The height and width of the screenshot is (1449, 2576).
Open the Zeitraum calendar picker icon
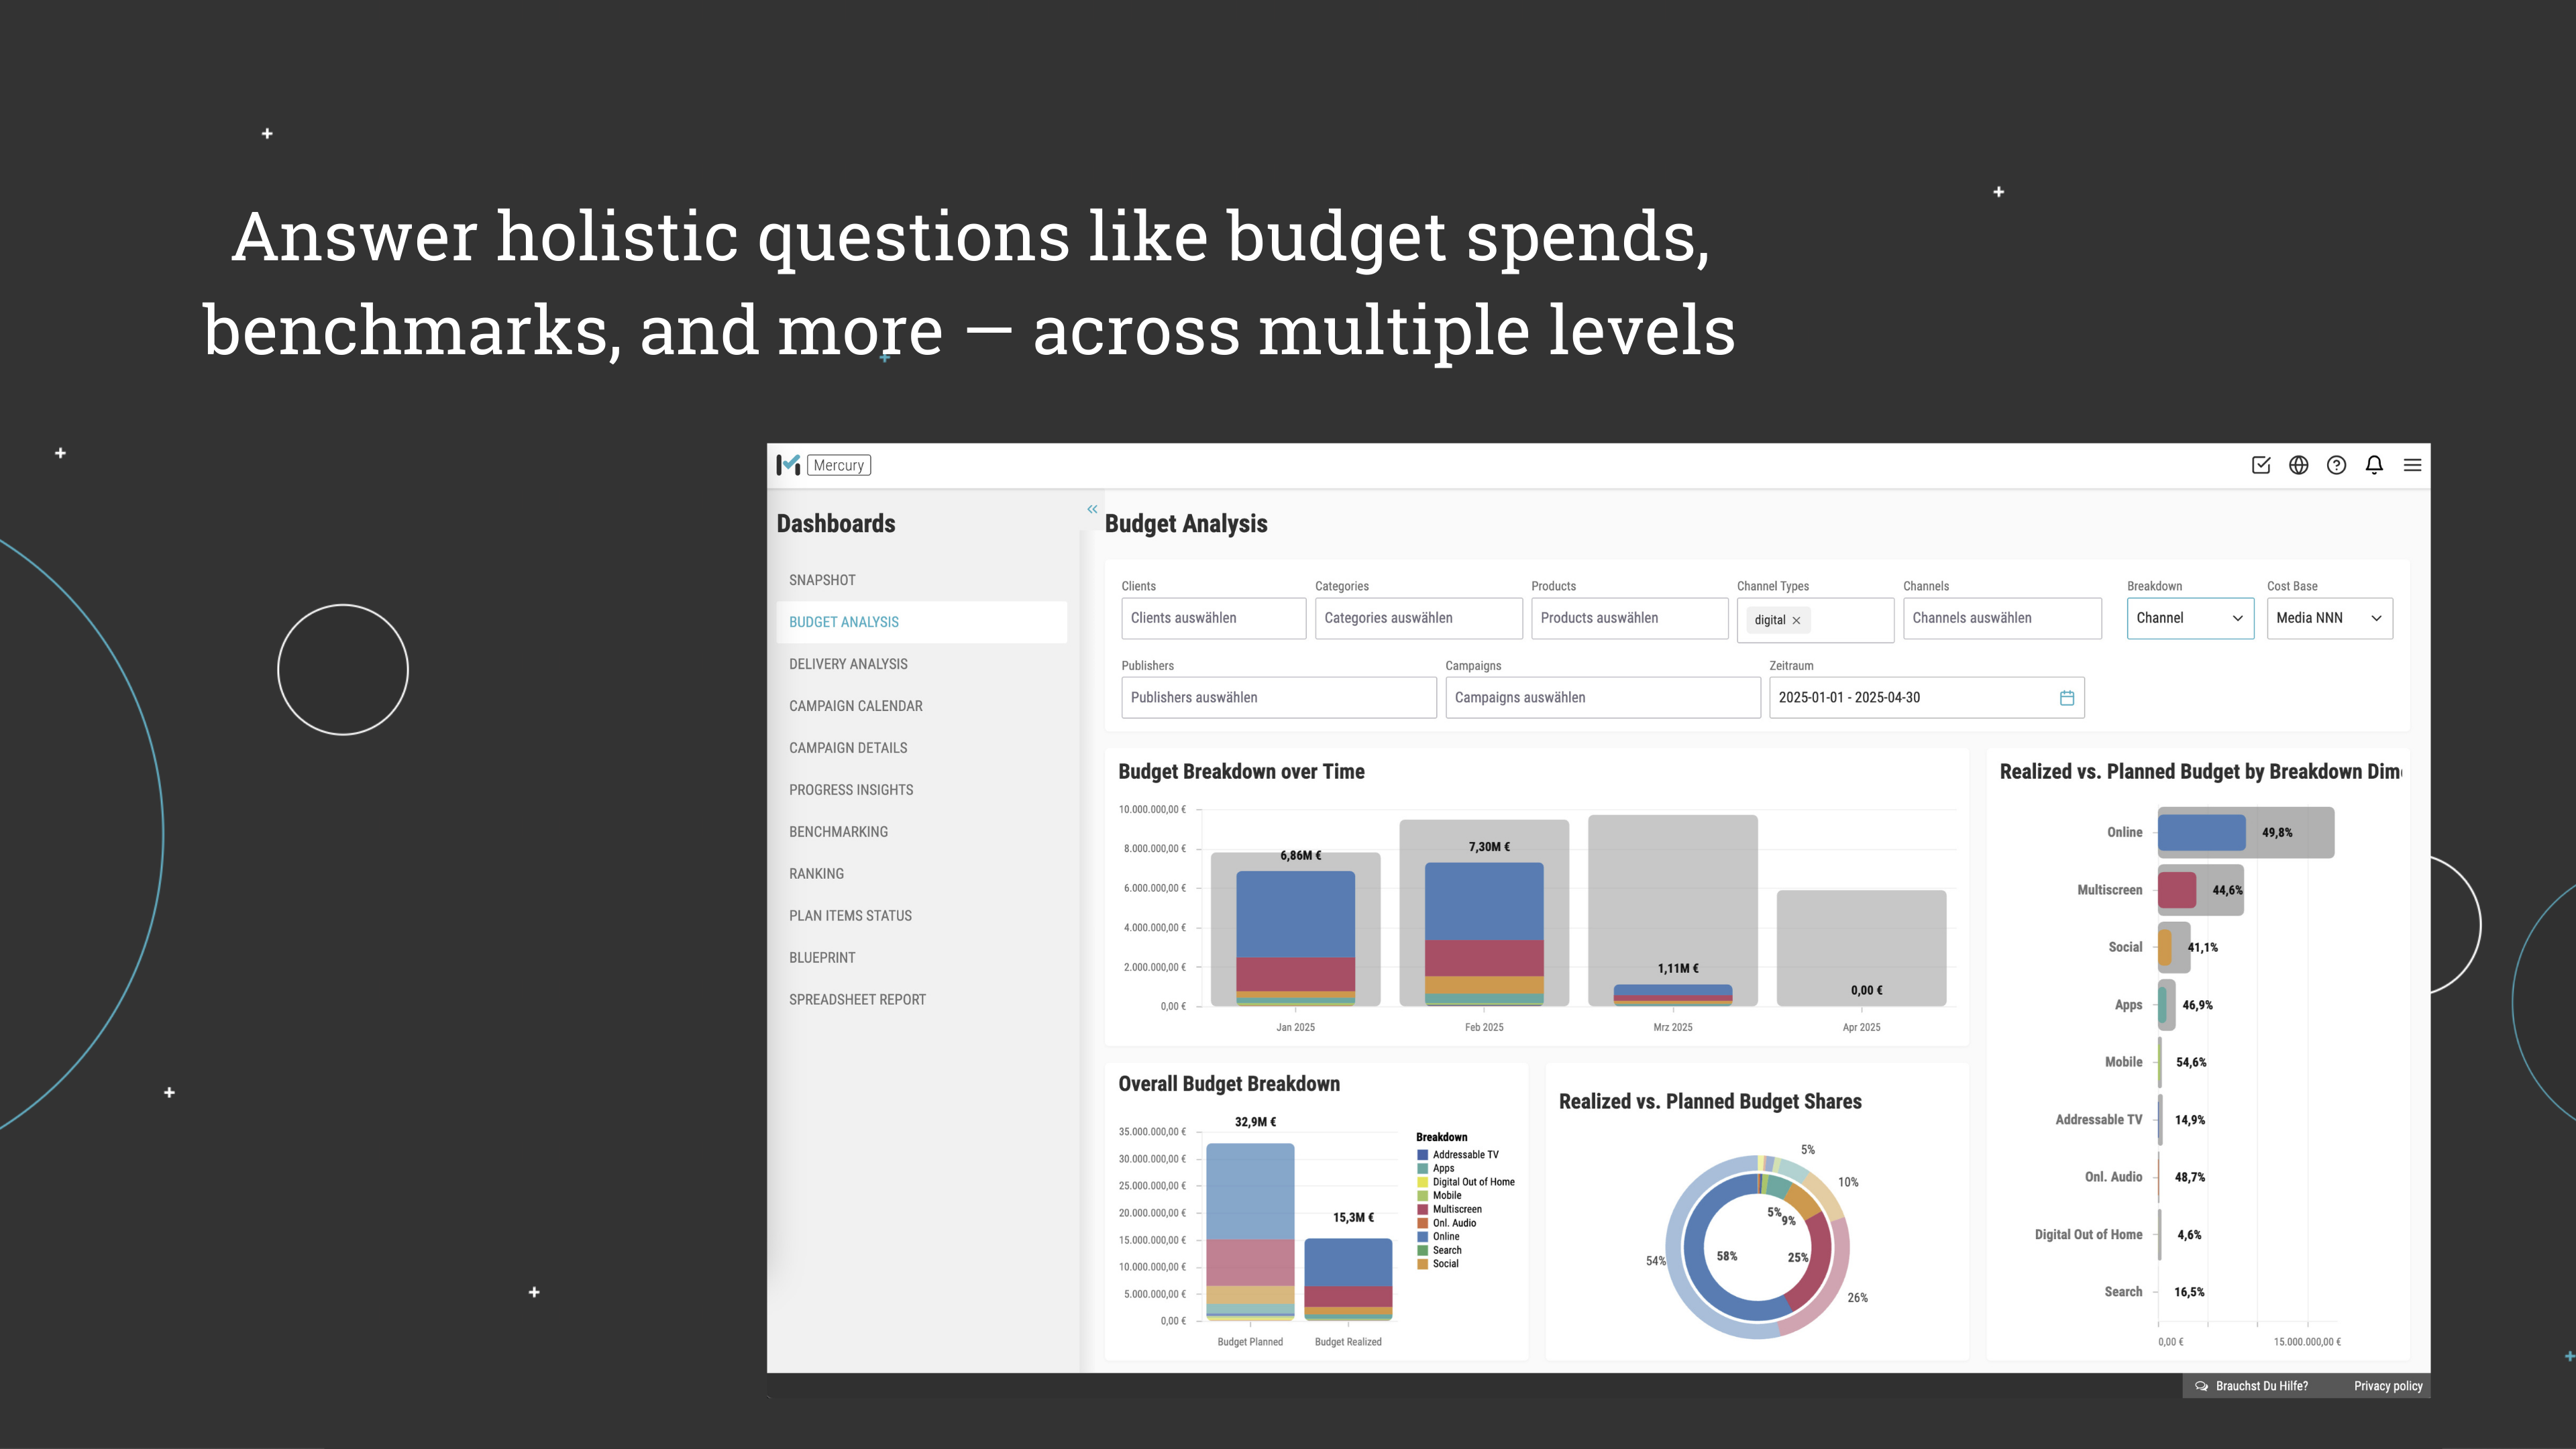click(2066, 698)
